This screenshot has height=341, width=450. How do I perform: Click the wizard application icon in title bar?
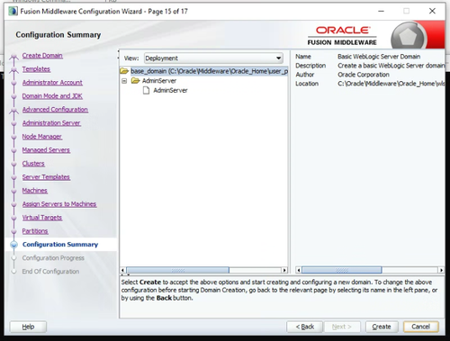13,12
